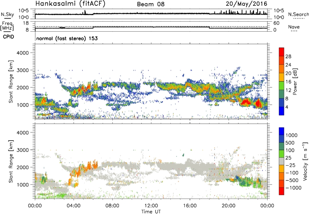
Task: Click the 18 tick on frequency axis
Action: (x=26, y=23)
